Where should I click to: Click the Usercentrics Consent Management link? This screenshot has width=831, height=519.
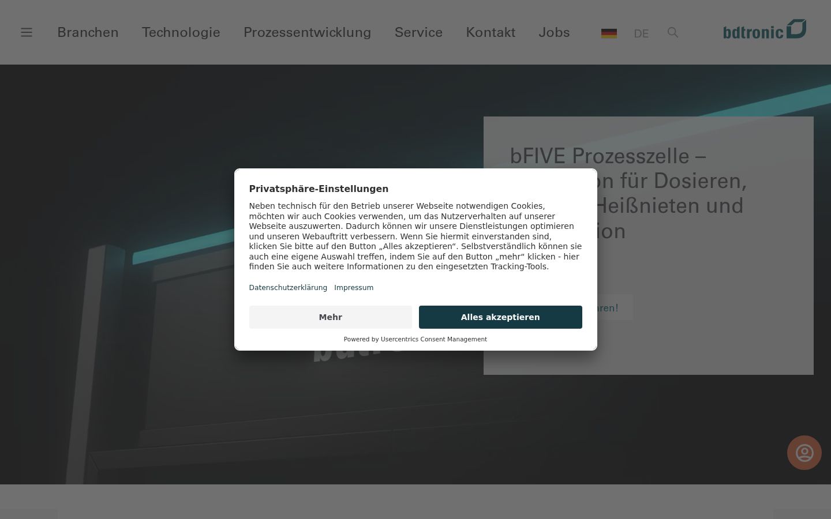(x=434, y=339)
